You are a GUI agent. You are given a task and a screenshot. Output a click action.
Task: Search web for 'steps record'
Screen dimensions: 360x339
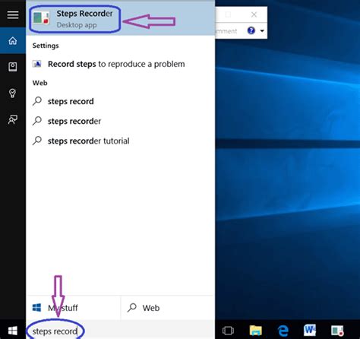(x=121, y=101)
